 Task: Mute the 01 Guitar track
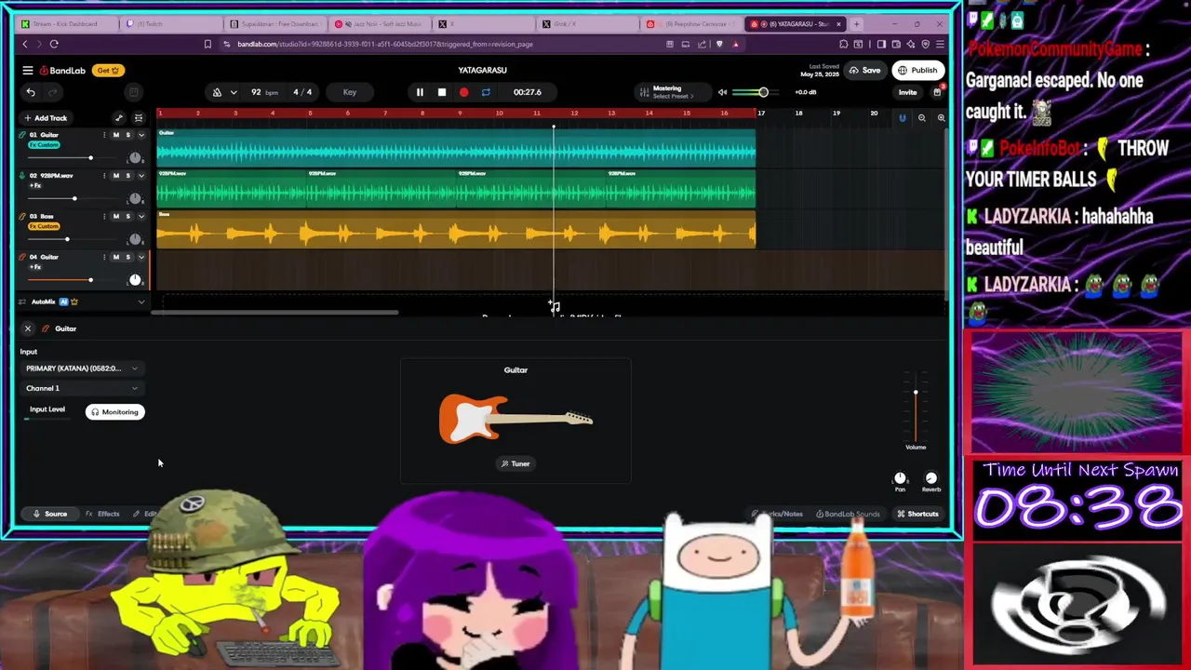(116, 135)
